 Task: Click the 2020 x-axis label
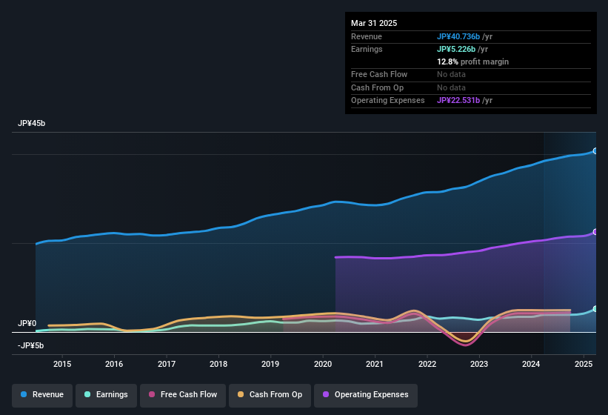323,364
